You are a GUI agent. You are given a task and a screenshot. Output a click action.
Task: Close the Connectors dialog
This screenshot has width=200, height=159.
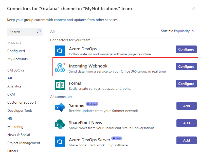pyautogui.click(x=194, y=8)
